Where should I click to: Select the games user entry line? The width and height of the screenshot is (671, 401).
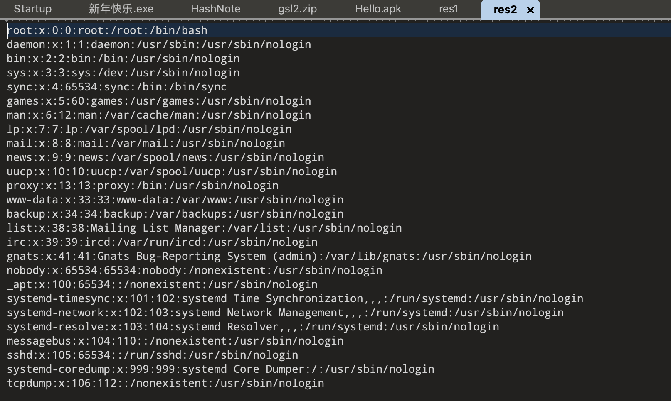159,101
